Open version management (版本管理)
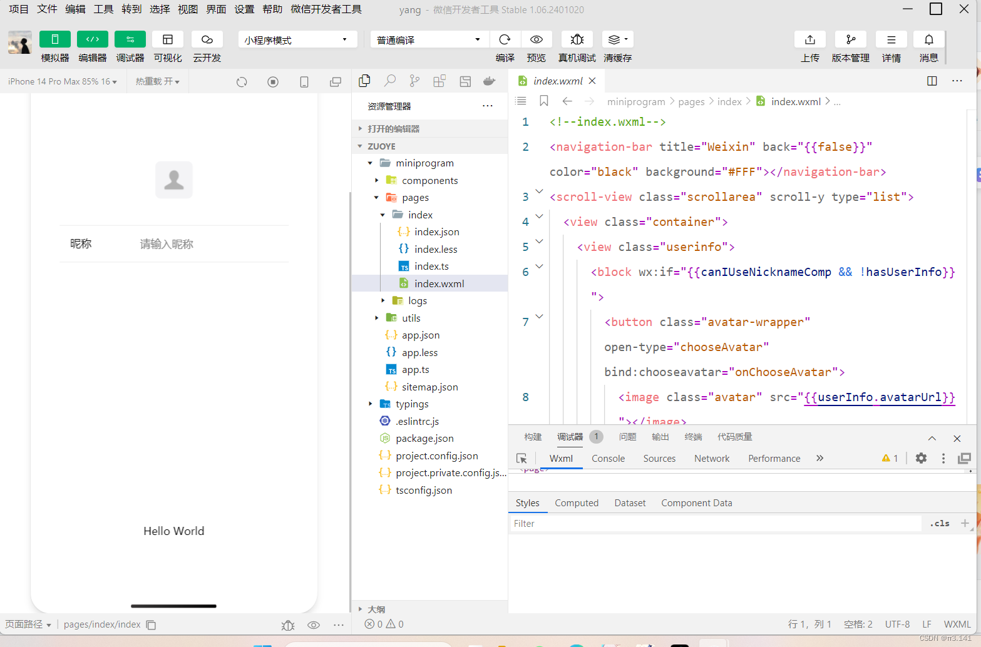This screenshot has width=981, height=647. click(x=851, y=39)
